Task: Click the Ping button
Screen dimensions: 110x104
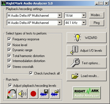Action: click(97, 23)
